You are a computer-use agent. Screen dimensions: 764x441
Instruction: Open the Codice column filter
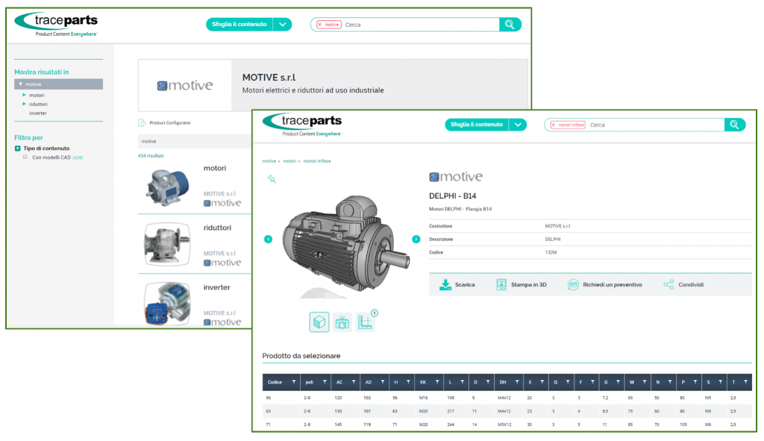[x=293, y=381]
